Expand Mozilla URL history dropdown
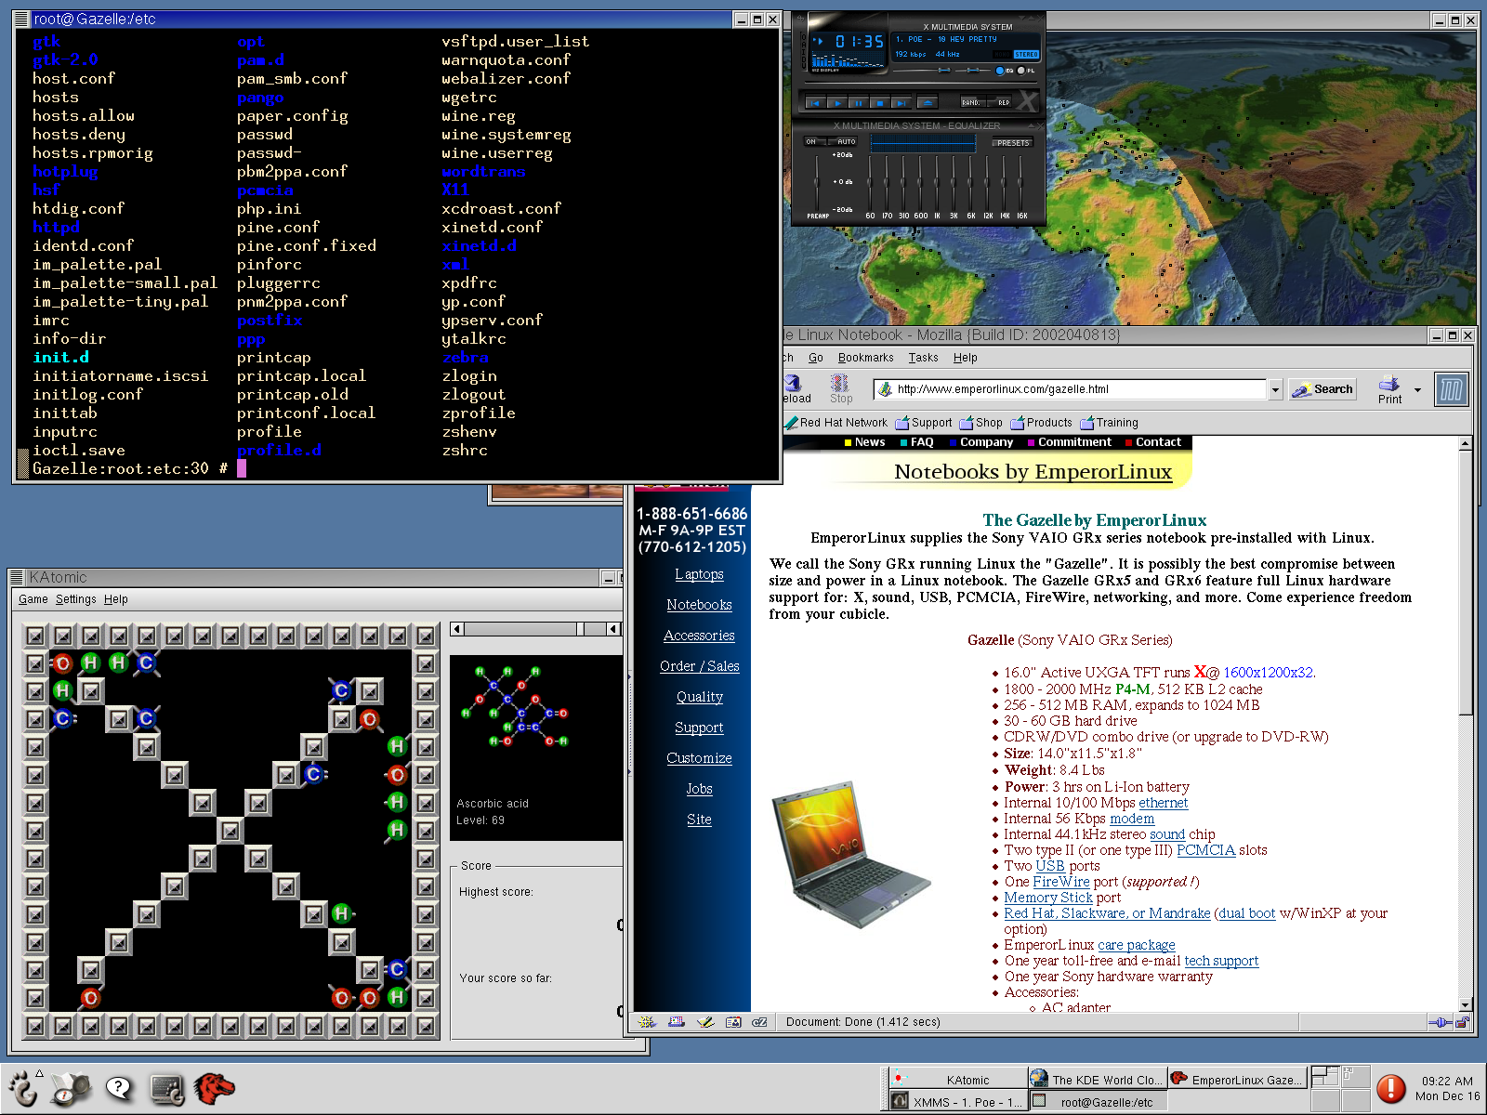This screenshot has height=1115, width=1487. pos(1276,389)
